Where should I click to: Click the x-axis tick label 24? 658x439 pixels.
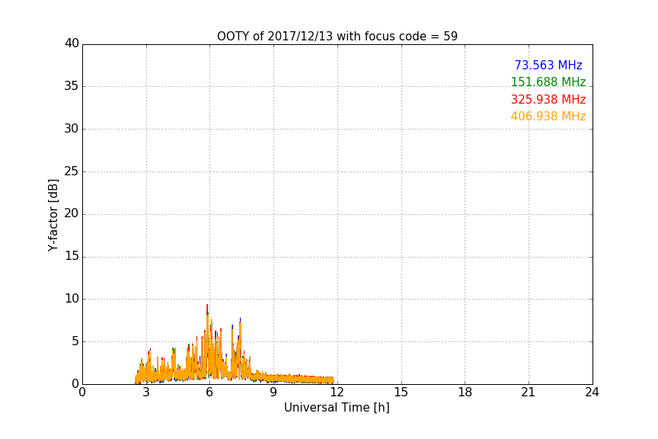coord(592,393)
